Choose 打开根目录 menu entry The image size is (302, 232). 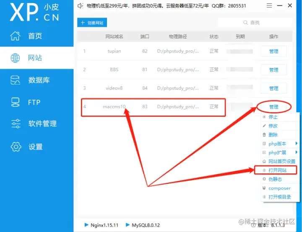tap(280, 197)
